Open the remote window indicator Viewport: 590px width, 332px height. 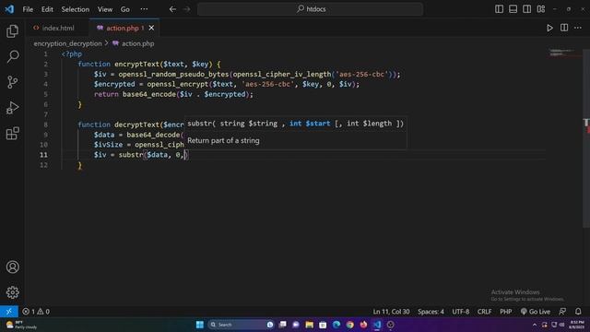[9, 312]
